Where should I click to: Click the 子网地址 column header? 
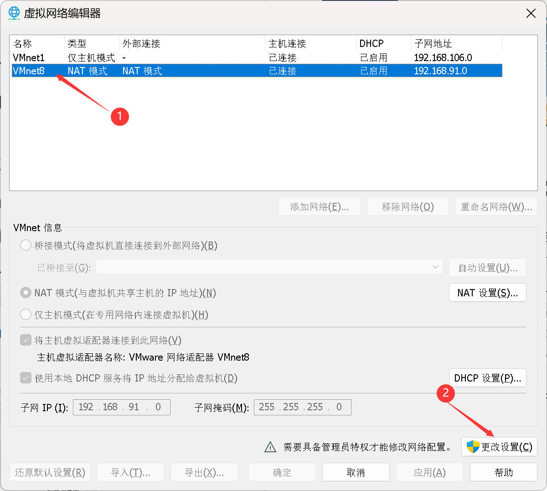456,44
